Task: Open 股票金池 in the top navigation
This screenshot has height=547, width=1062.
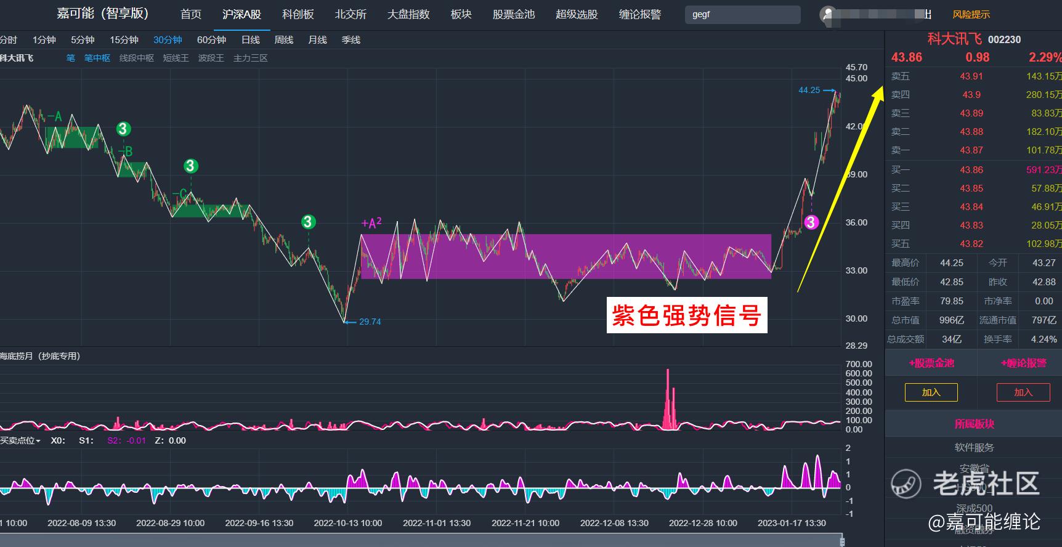Action: pos(514,14)
